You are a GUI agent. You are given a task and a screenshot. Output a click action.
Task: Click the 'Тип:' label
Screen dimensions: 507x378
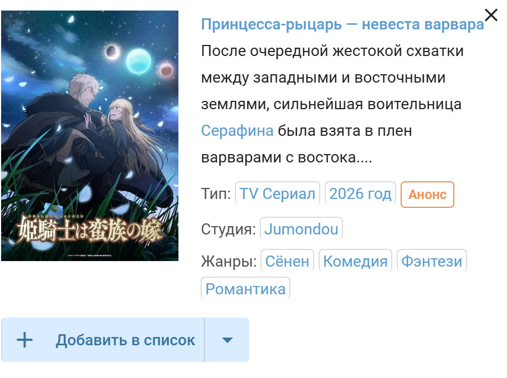pos(216,194)
